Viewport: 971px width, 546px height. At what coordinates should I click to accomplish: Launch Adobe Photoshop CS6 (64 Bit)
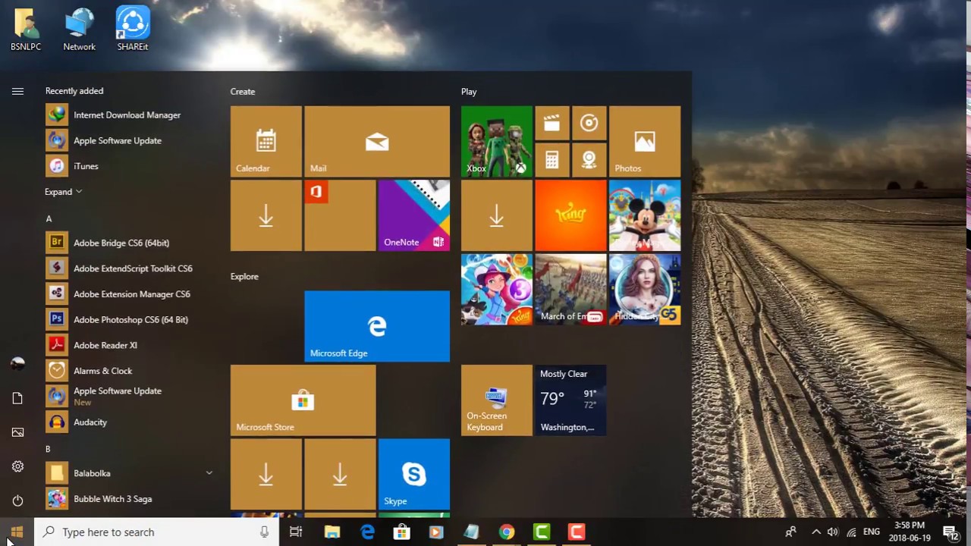click(129, 319)
